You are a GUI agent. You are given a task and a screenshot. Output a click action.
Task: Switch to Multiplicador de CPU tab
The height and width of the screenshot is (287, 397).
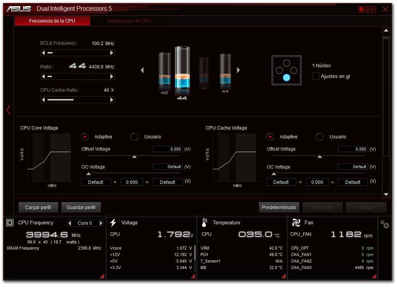[x=129, y=21]
